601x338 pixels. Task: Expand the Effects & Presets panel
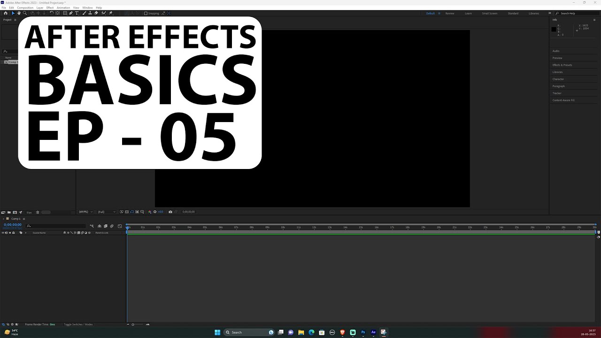(562, 65)
